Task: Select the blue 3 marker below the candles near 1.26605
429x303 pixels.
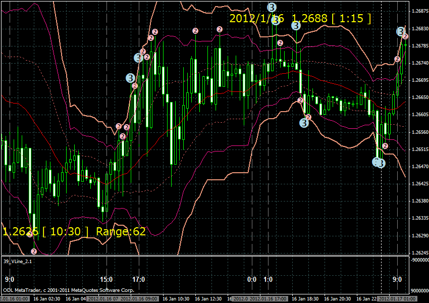Action: pos(304,122)
